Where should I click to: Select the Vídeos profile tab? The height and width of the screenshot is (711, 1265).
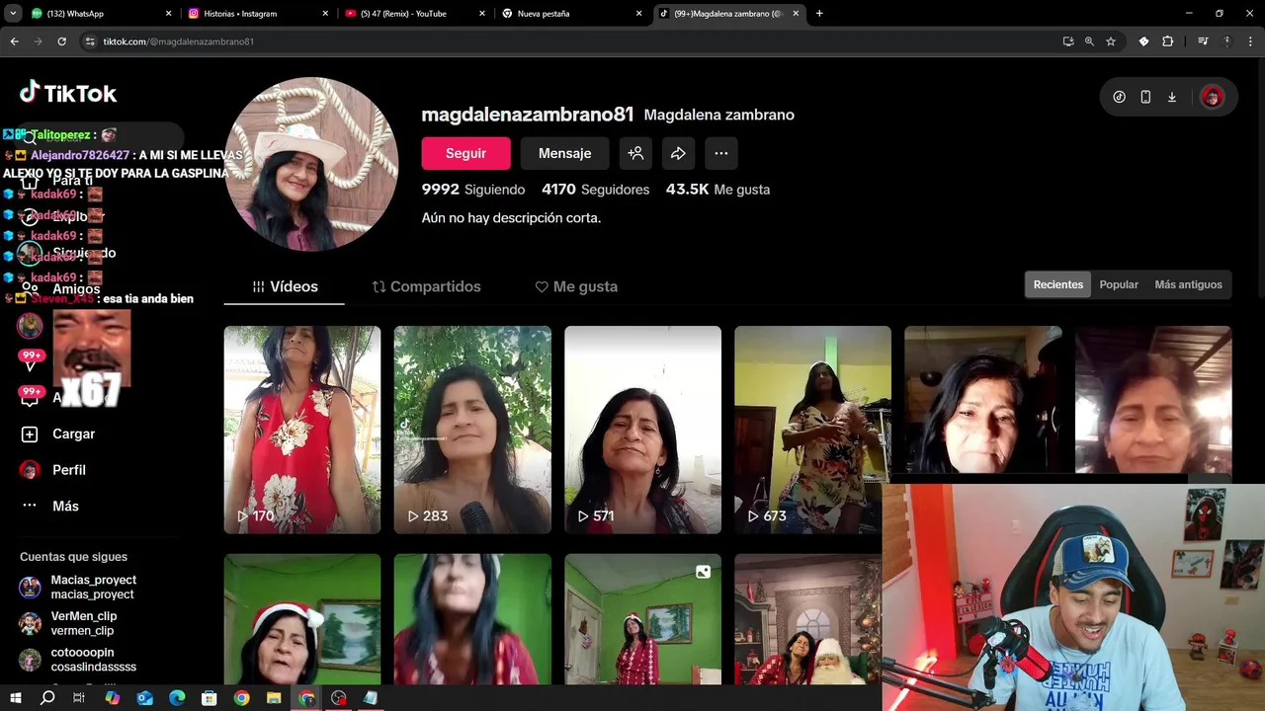point(285,286)
